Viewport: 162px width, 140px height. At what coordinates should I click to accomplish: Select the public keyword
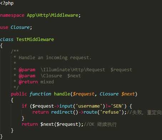(x=19, y=94)
